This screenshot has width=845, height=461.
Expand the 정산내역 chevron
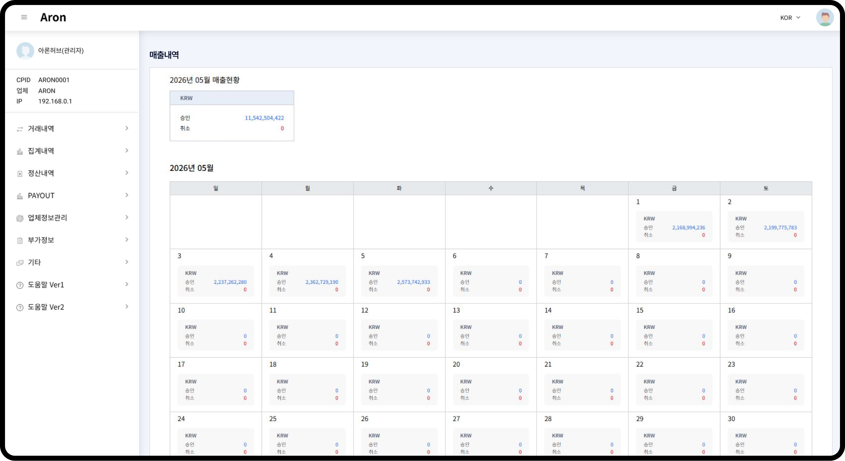127,173
